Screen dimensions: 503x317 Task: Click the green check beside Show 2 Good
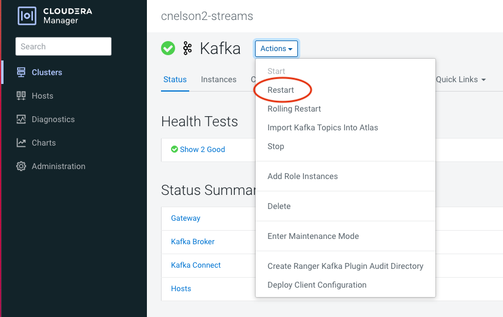click(174, 149)
